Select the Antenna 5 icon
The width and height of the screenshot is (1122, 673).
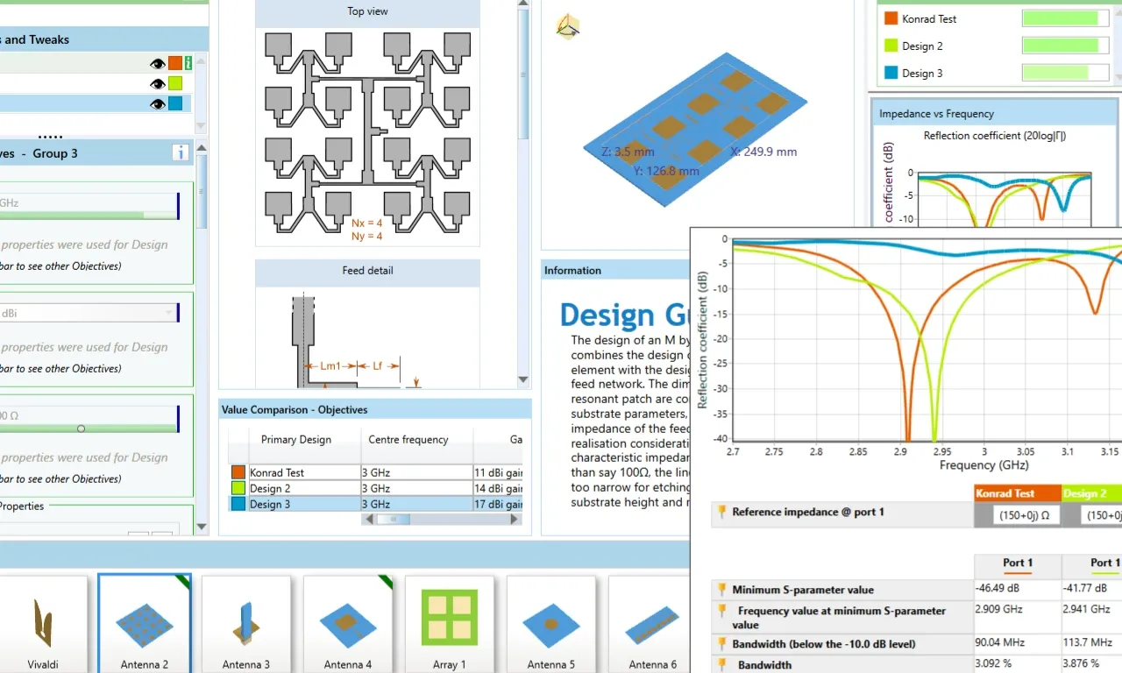(x=550, y=624)
